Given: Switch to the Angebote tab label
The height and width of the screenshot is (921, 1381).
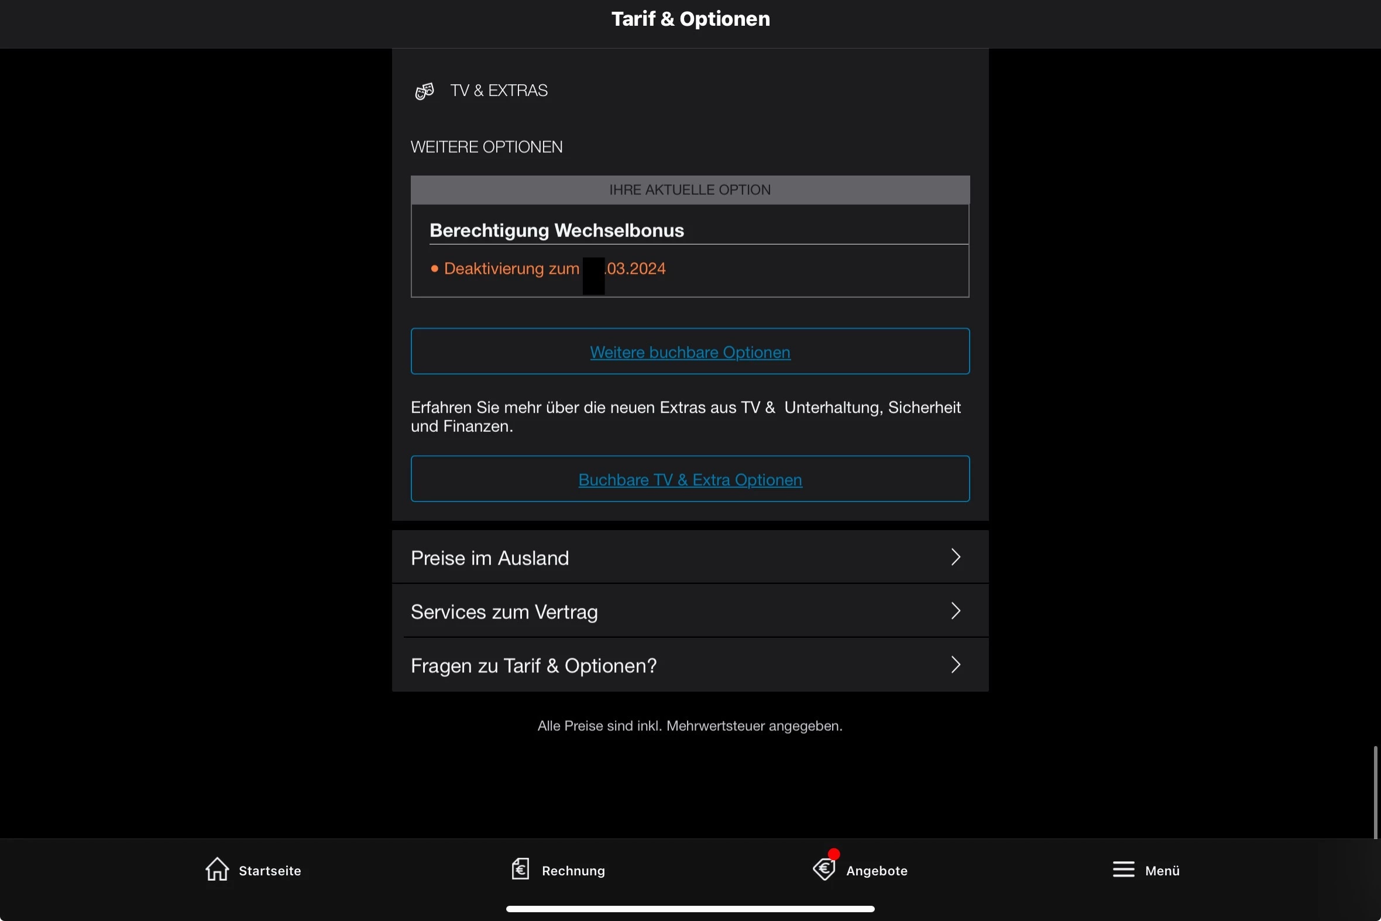Looking at the screenshot, I should [x=877, y=871].
